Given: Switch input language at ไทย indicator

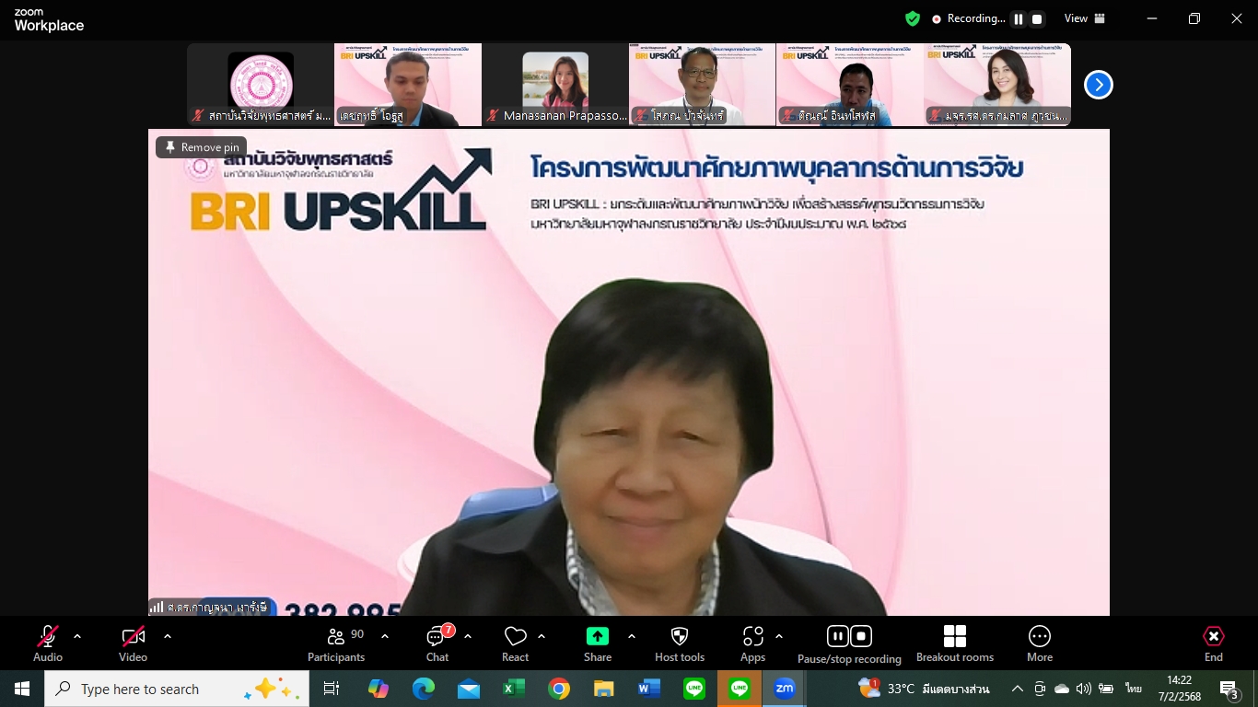Looking at the screenshot, I should point(1134,689).
